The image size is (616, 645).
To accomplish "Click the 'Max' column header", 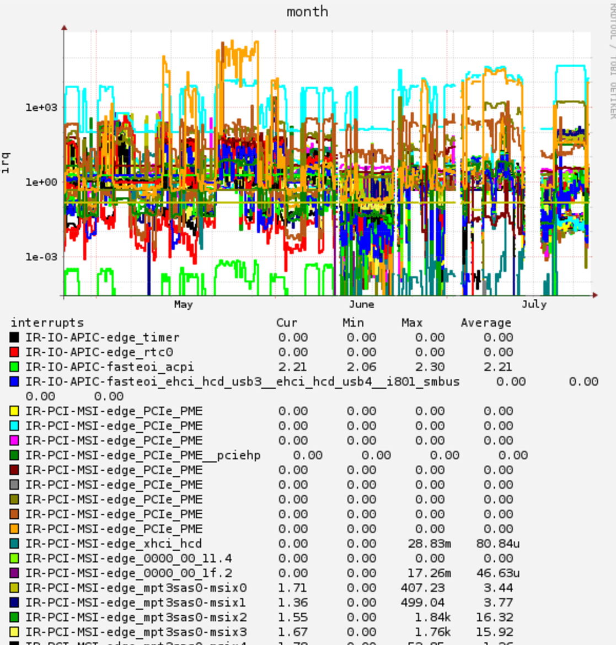I will (412, 322).
